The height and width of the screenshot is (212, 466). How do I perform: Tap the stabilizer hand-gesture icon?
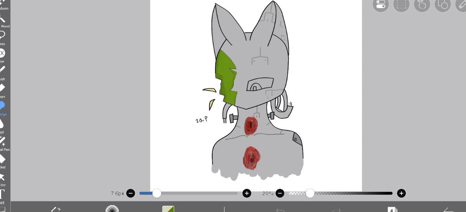click(x=422, y=5)
